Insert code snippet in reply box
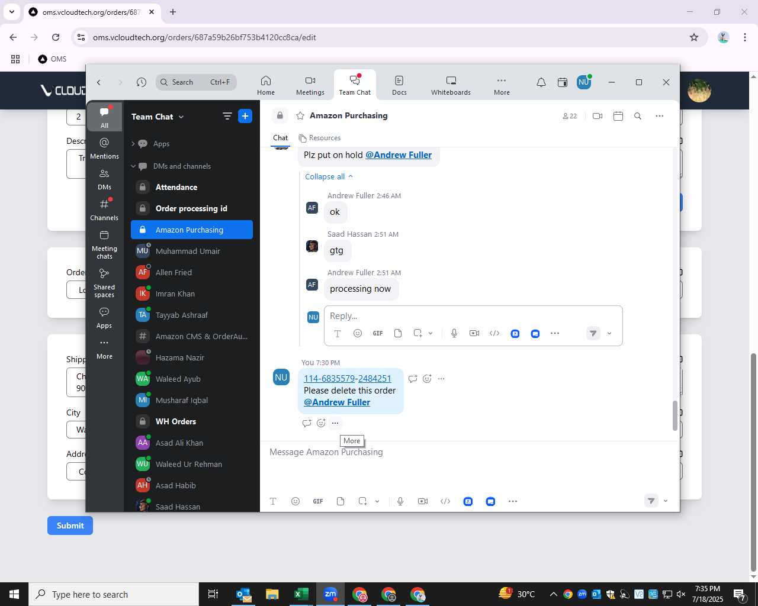The width and height of the screenshot is (758, 606). [x=494, y=333]
